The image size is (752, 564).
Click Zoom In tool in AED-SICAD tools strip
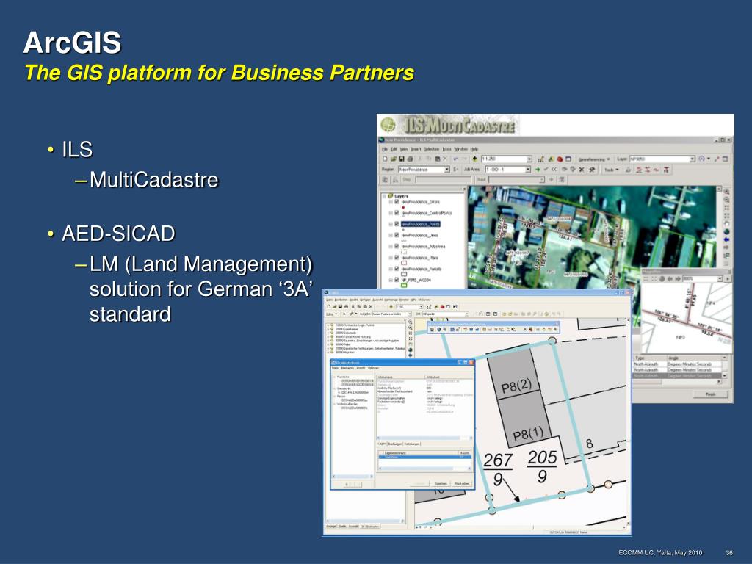(410, 322)
